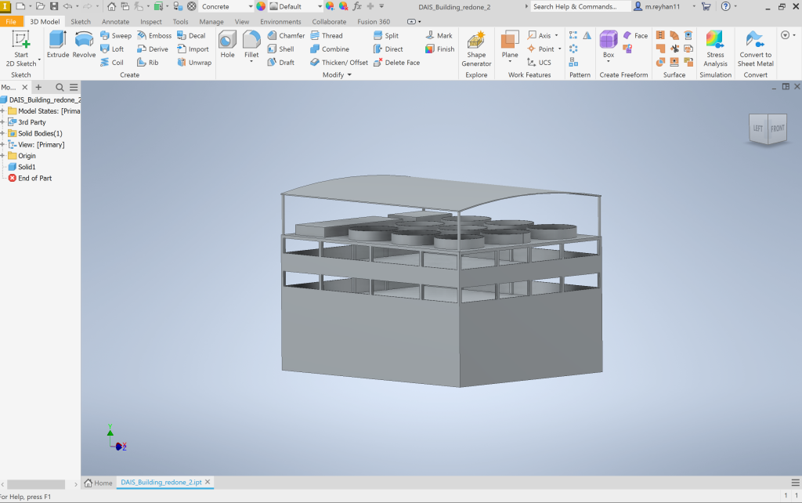Activate the Revolve tool

84,45
